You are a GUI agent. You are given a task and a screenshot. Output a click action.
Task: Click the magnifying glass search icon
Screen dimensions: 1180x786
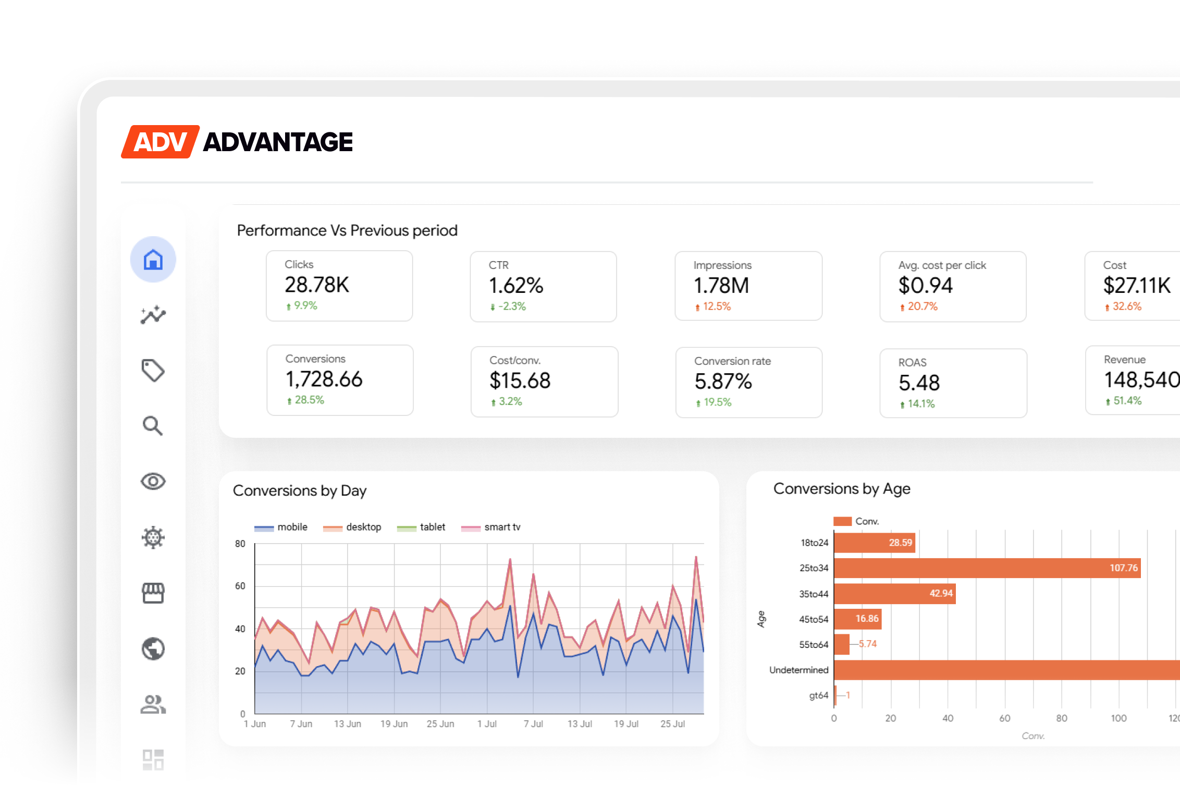pos(153,426)
